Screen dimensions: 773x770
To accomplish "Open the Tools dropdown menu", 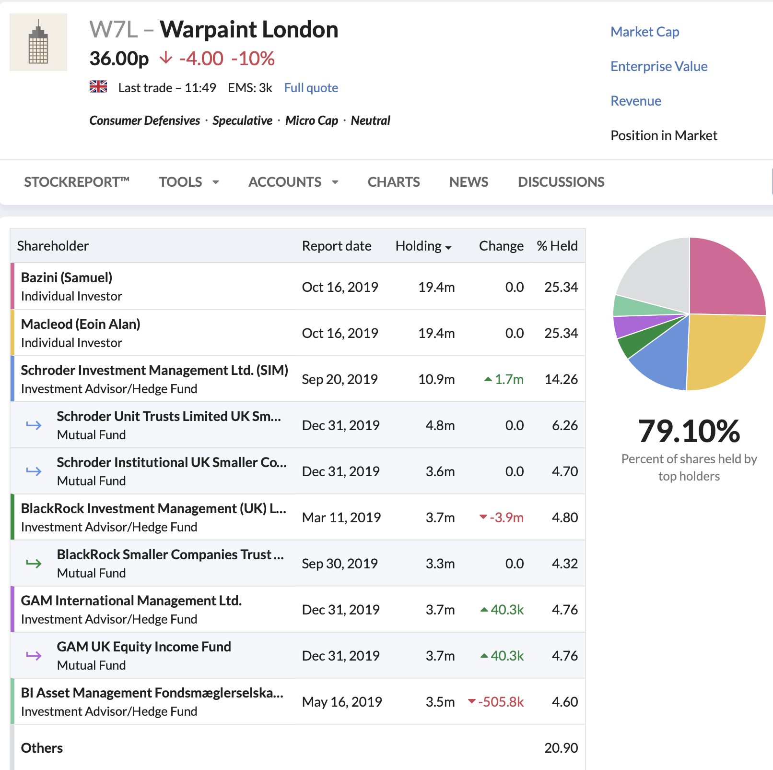I will 189,182.
